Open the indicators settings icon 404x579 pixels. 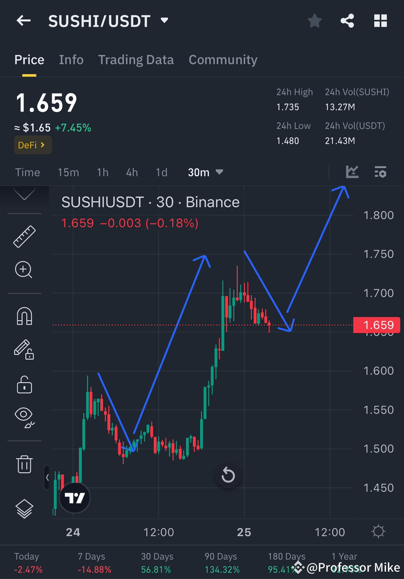click(x=380, y=172)
